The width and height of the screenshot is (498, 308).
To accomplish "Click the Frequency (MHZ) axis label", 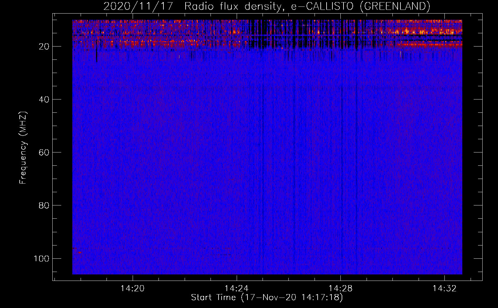I will [x=23, y=148].
